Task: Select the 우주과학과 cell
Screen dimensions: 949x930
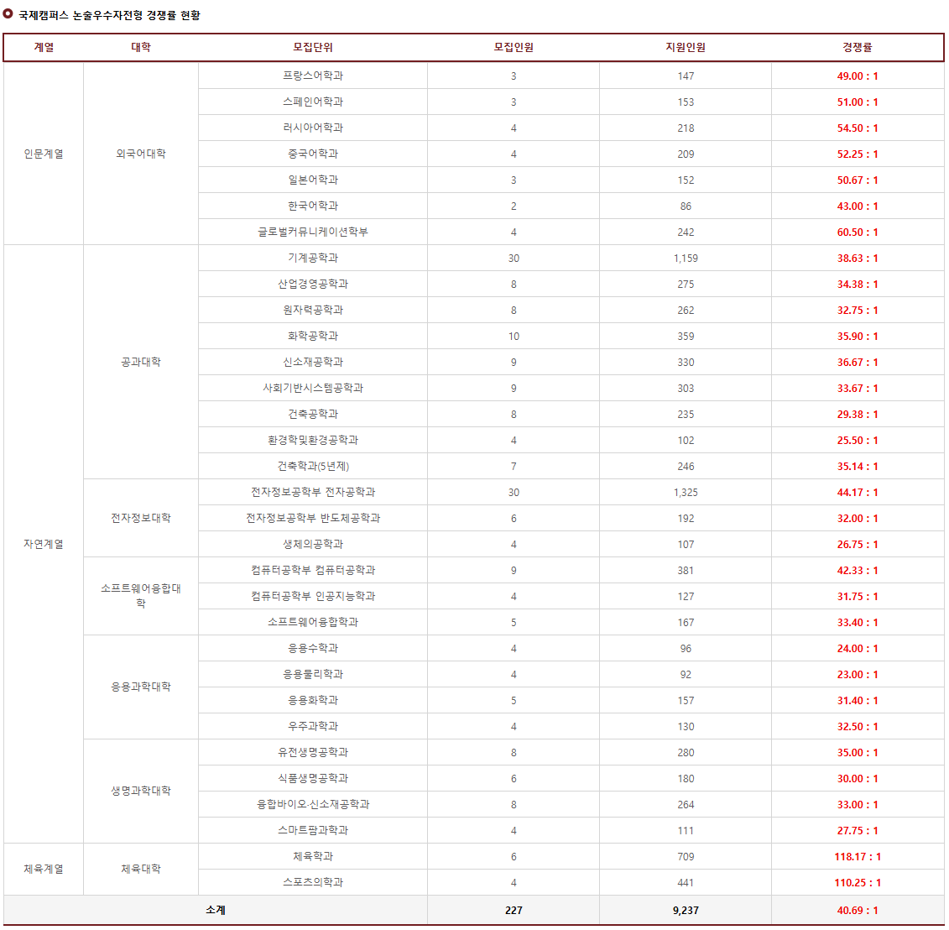Action: pos(313,727)
